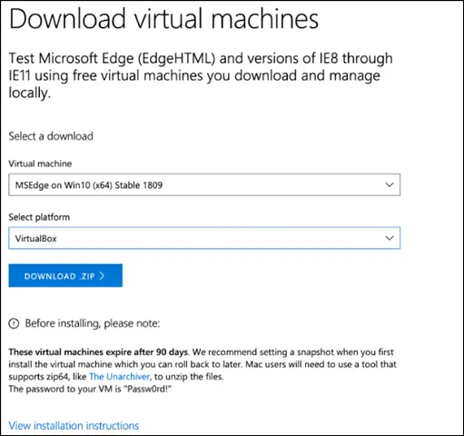Click 'Before installing, please note:' text
The width and height of the screenshot is (464, 436).
click(x=93, y=323)
